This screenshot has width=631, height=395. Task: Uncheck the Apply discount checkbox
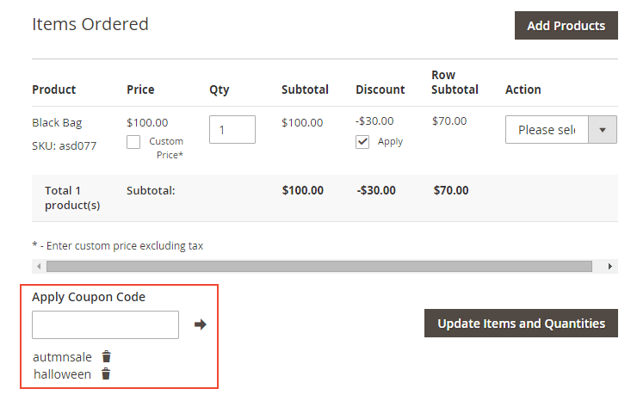tap(362, 142)
